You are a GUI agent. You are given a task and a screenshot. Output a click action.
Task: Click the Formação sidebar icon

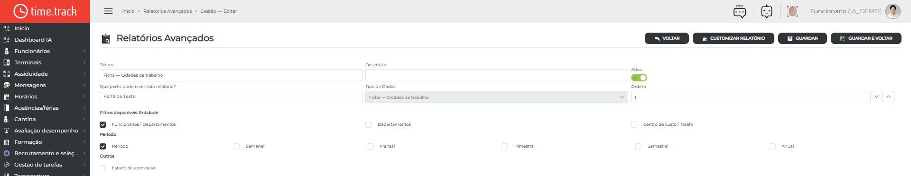tap(7, 142)
